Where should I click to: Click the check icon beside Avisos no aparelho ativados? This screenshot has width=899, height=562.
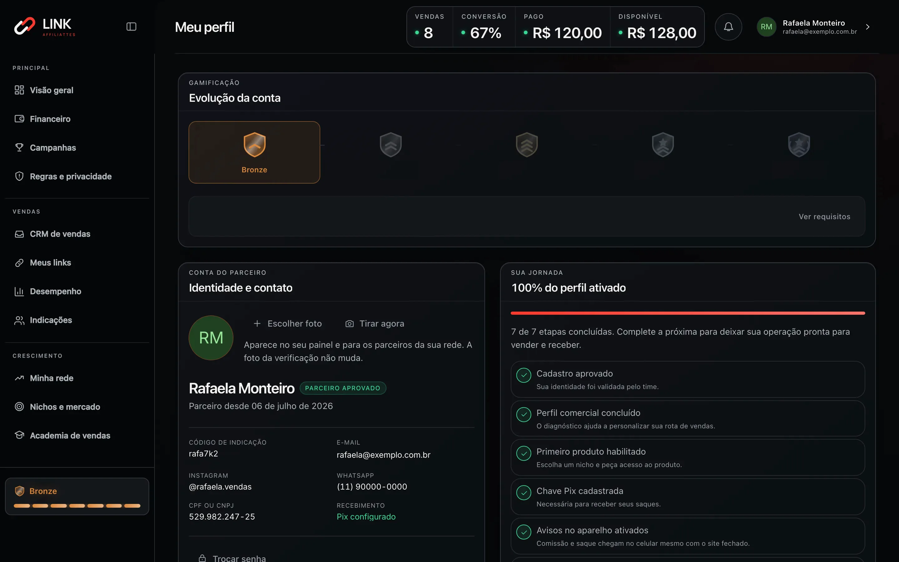pos(523,532)
